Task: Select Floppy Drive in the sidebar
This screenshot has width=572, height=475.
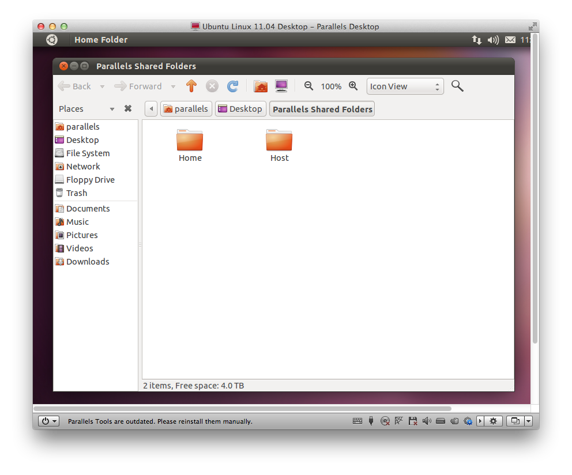Action: [x=96, y=180]
